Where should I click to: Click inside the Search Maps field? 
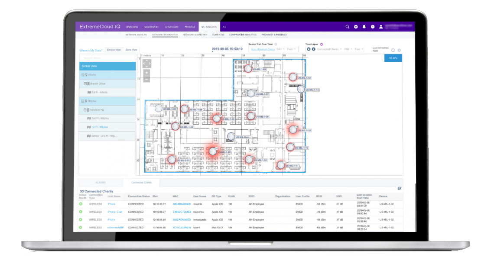coord(107,58)
